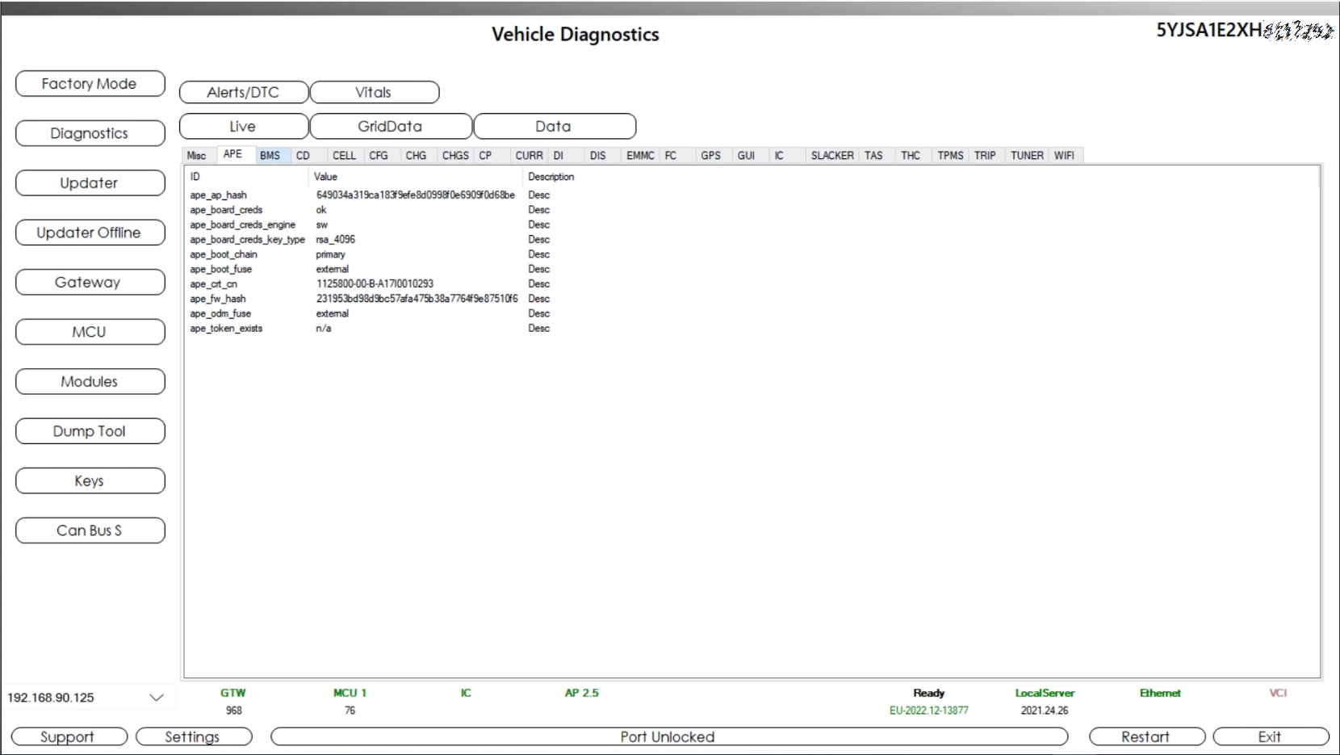Select the GridData view

(391, 127)
